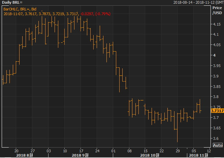
Task: Click the date tick 17 on time axis
Action: coord(81,151)
